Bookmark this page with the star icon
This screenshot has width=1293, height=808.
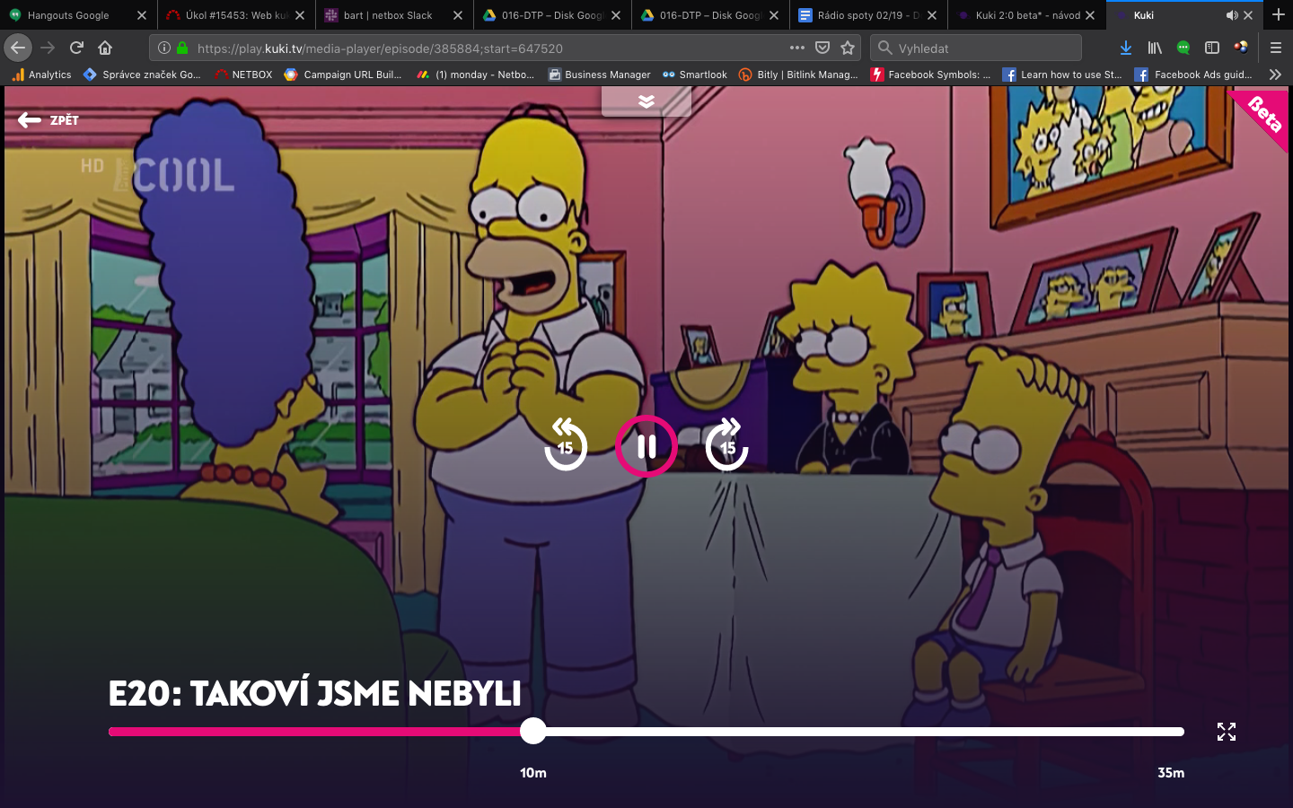(847, 48)
